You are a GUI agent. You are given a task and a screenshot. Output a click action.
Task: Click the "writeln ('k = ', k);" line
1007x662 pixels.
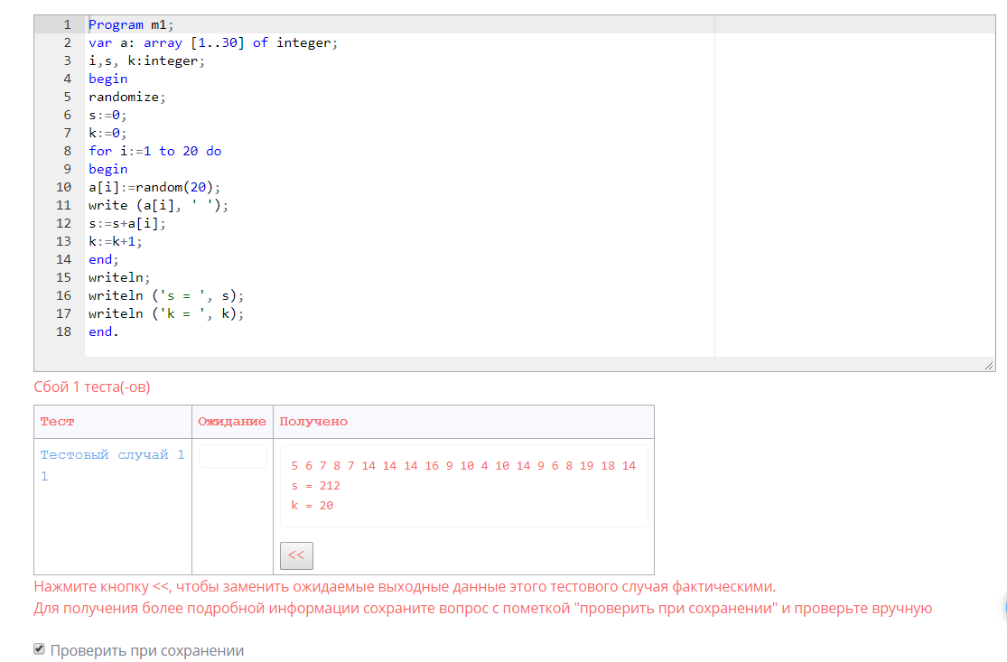coord(166,313)
